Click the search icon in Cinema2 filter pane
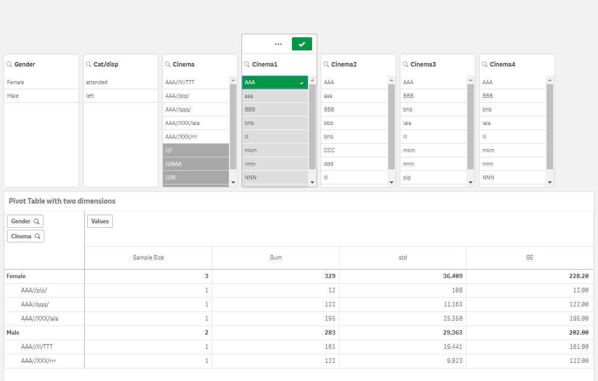 (x=326, y=65)
